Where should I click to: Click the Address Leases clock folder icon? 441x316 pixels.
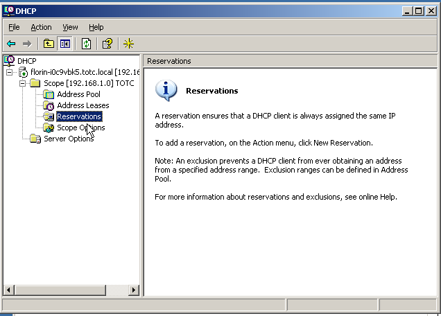tap(49, 105)
